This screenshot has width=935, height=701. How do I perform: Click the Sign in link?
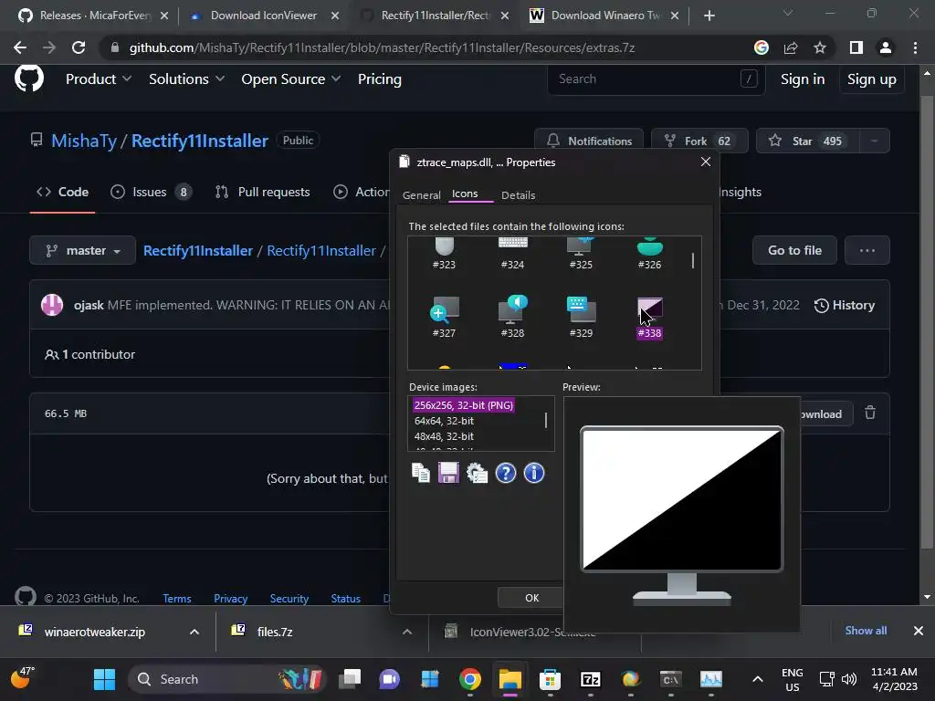coord(803,79)
